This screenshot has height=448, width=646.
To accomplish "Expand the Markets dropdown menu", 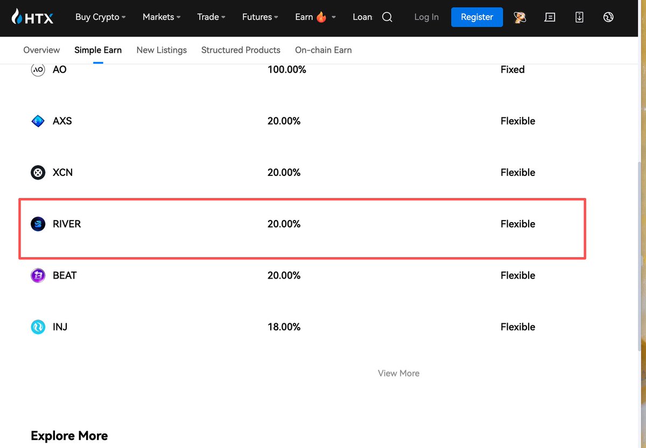I will point(161,17).
